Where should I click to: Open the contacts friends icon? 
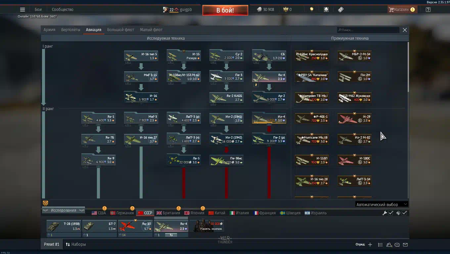(389, 245)
